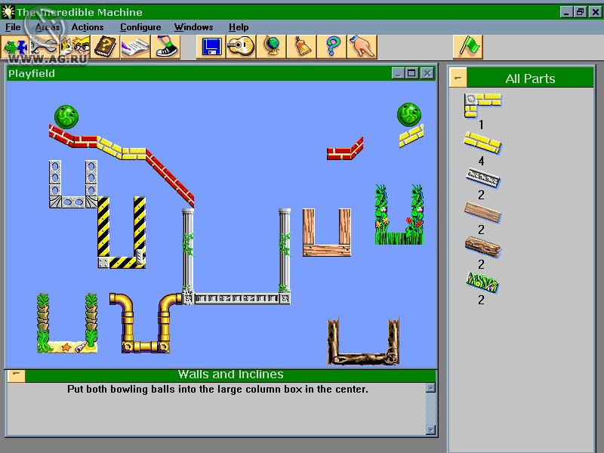This screenshot has width=604, height=453.
Task: Click the paper notes toolbar icon
Action: (x=135, y=47)
